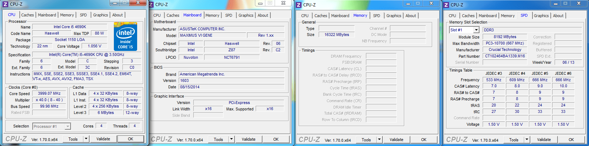Switch to Mainboard tab in SPD window
Screen dimensions: 589x146
[488, 16]
